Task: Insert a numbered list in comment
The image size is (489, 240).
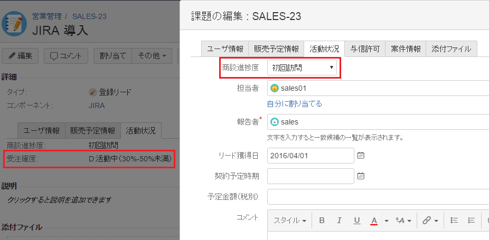Action: coord(471,220)
